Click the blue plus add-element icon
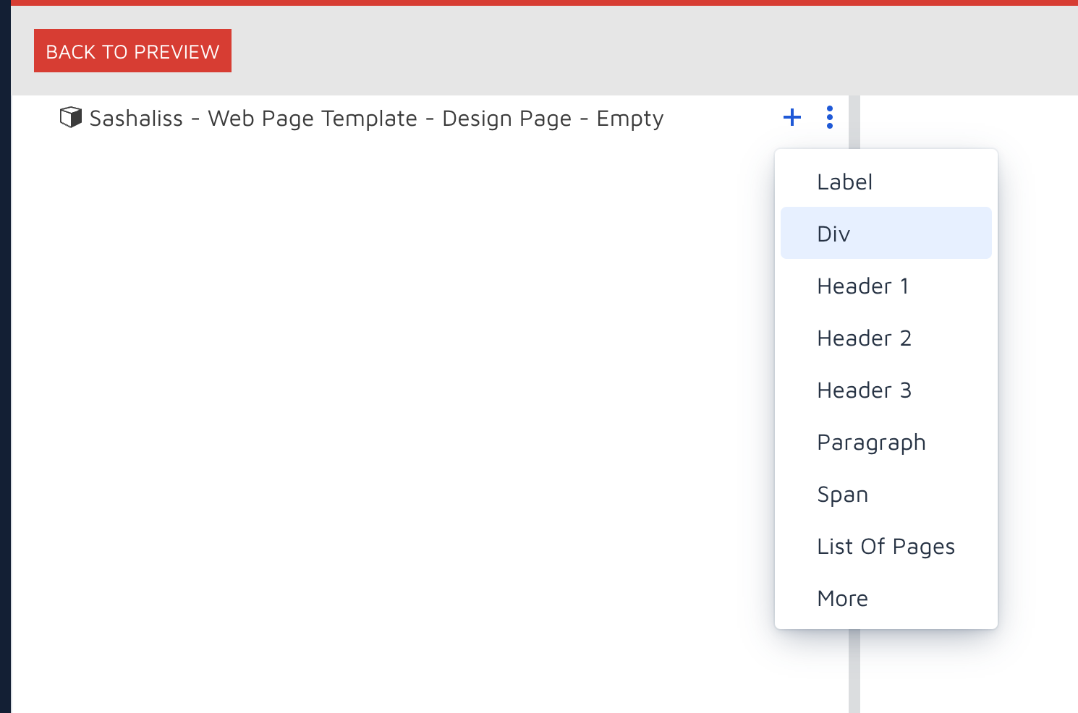This screenshot has height=713, width=1078. pos(792,117)
